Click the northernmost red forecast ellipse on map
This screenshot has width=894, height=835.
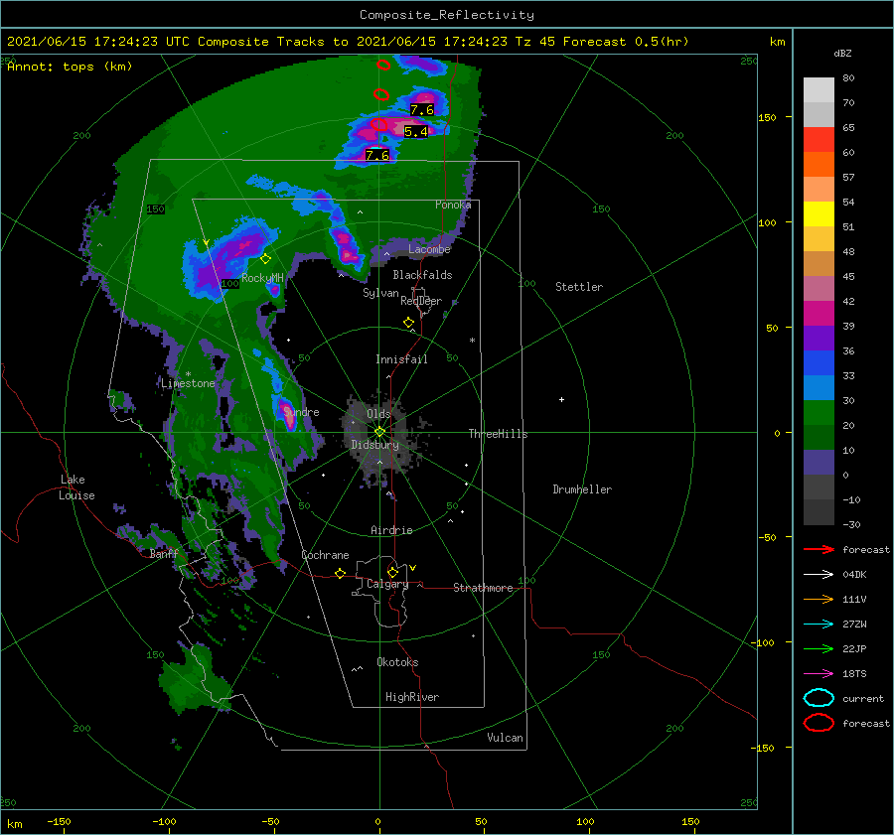pos(383,65)
